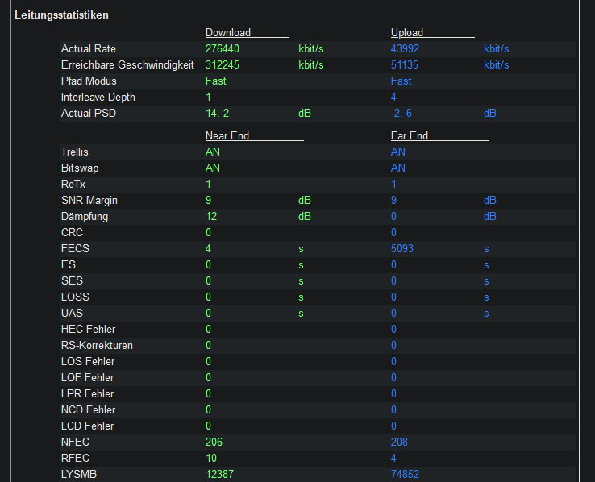Viewport: 595px width, 482px height.
Task: Click the SNR Margin row label
Action: coord(91,201)
